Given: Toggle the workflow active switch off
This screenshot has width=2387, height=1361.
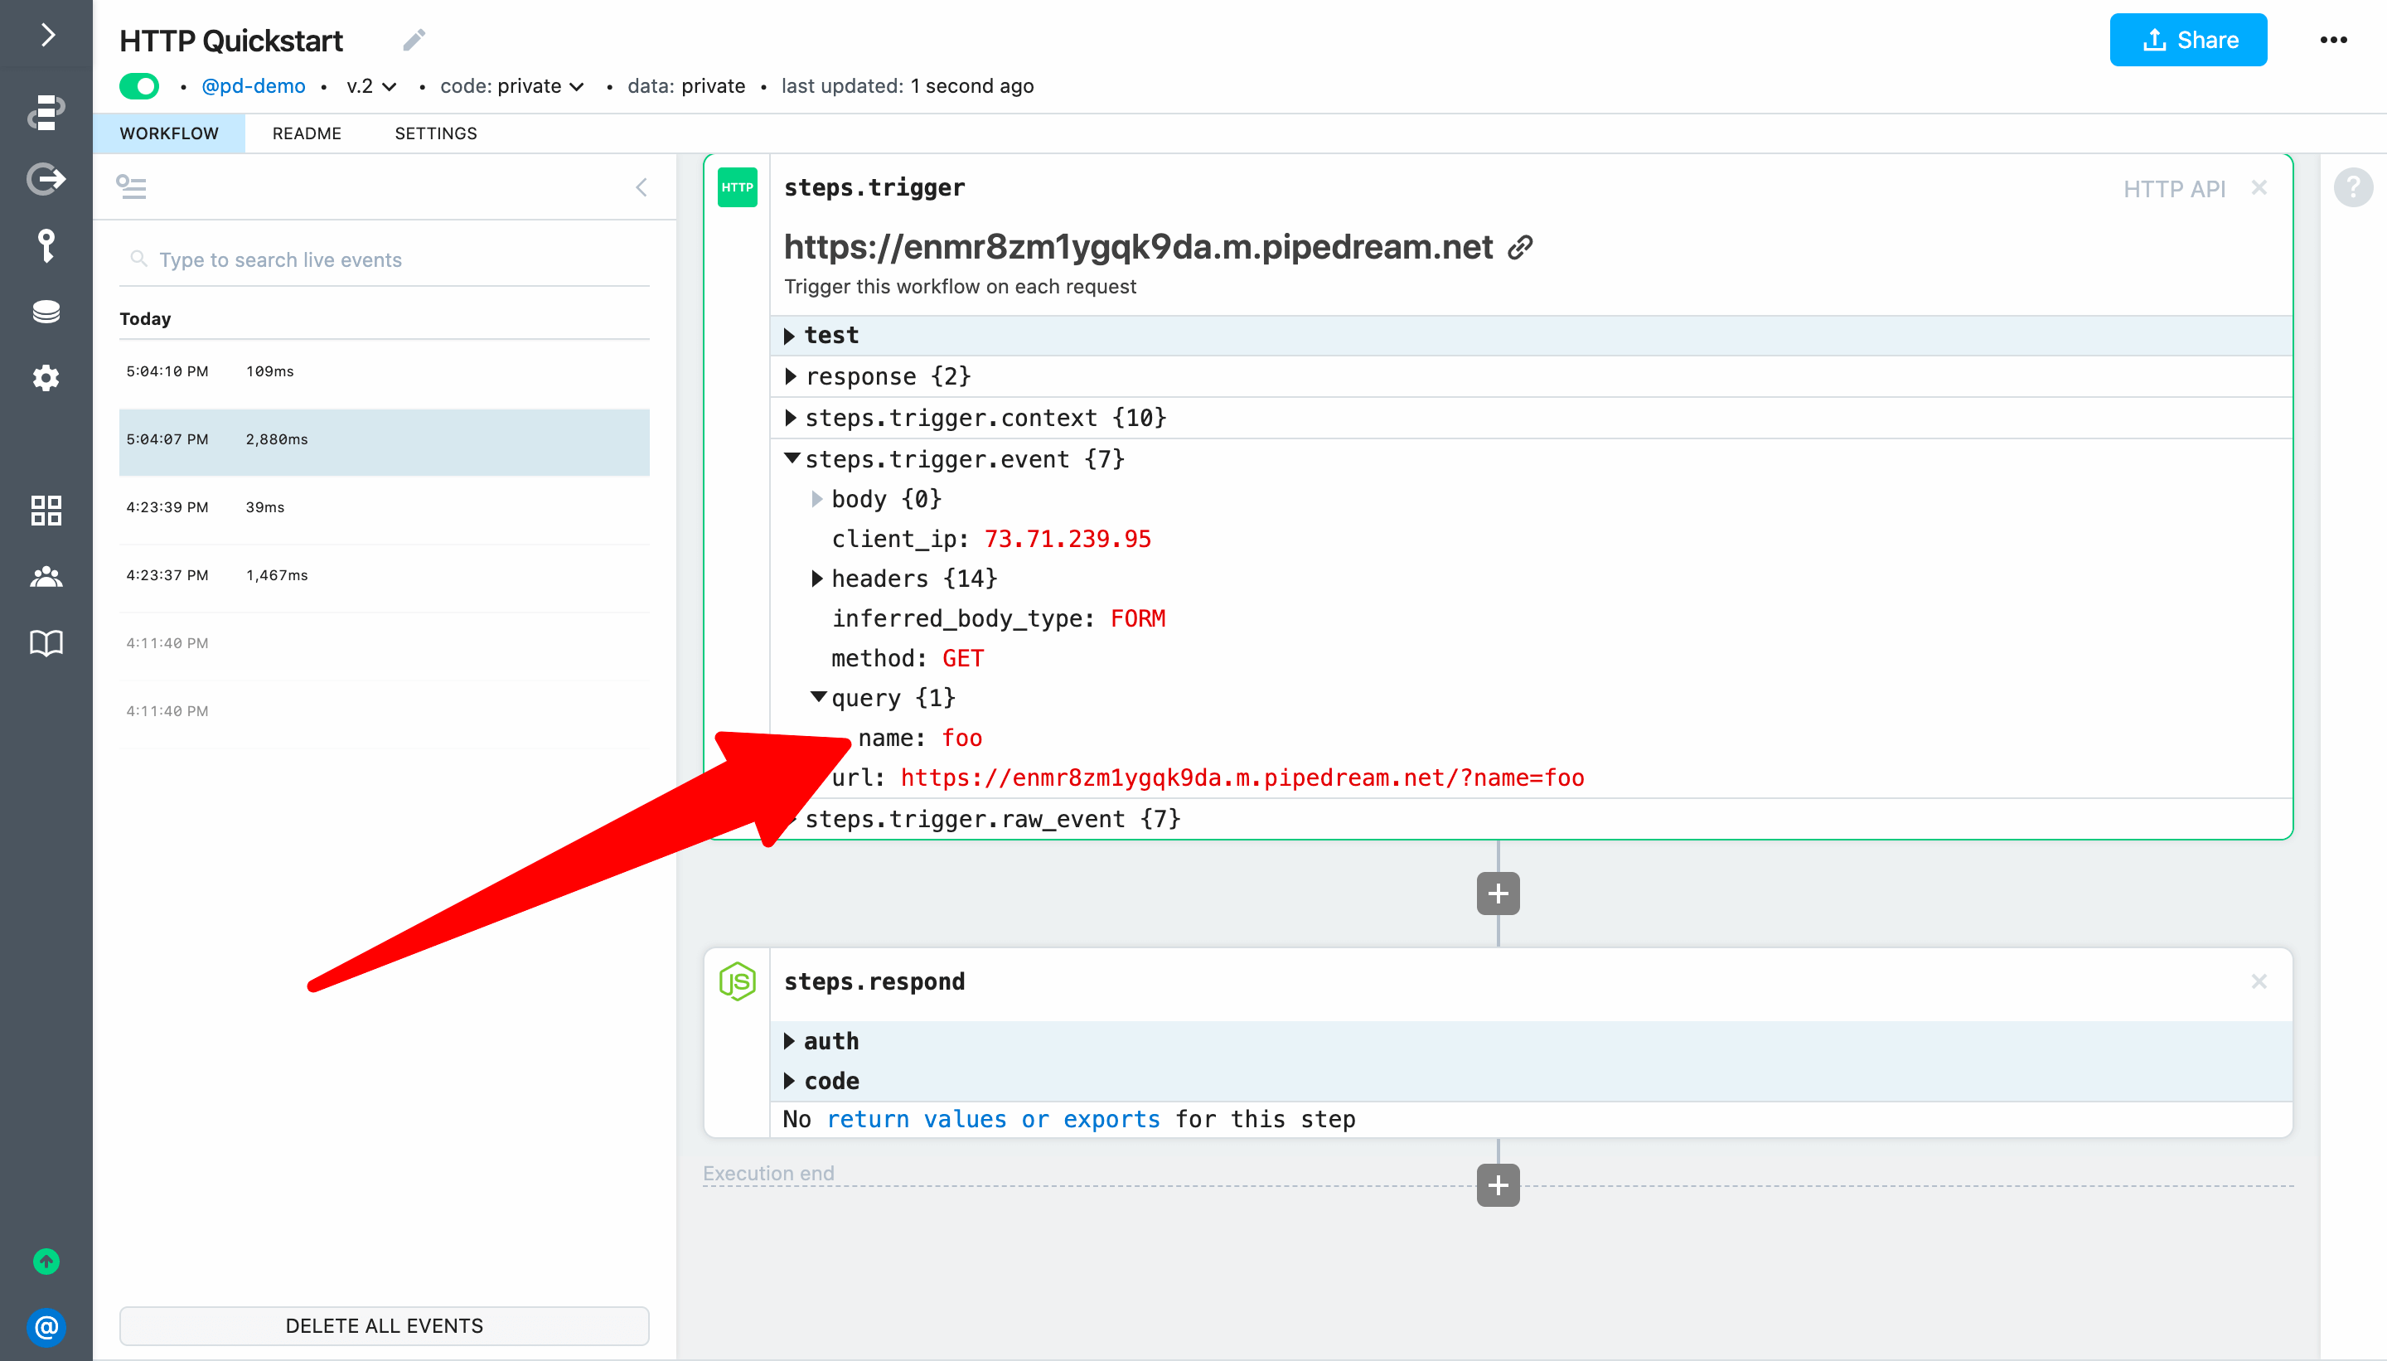Looking at the screenshot, I should [139, 86].
